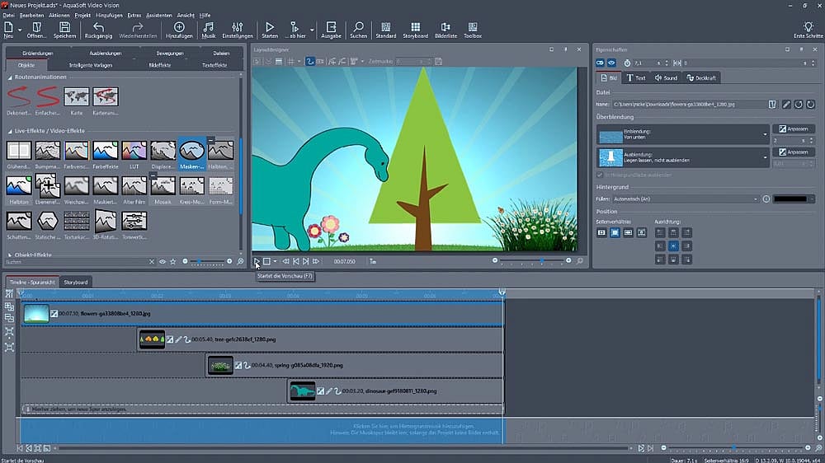This screenshot has width=825, height=463.
Task: Switch to the Storyboard tab
Action: point(75,283)
